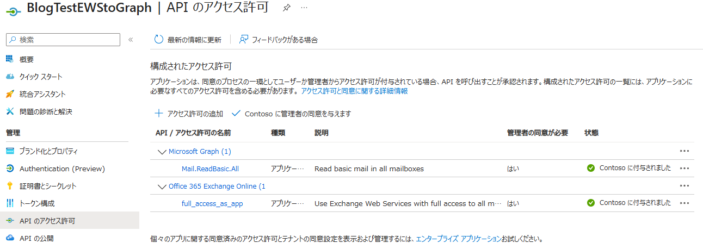The width and height of the screenshot is (703, 249).
Task: Click 'Use Exchange Web Services' description text
Action: (x=408, y=203)
